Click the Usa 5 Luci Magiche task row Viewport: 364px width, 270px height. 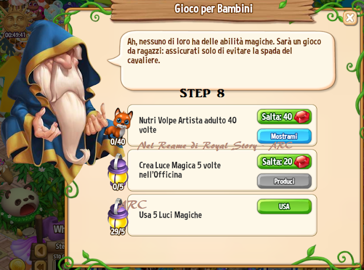click(x=222, y=215)
